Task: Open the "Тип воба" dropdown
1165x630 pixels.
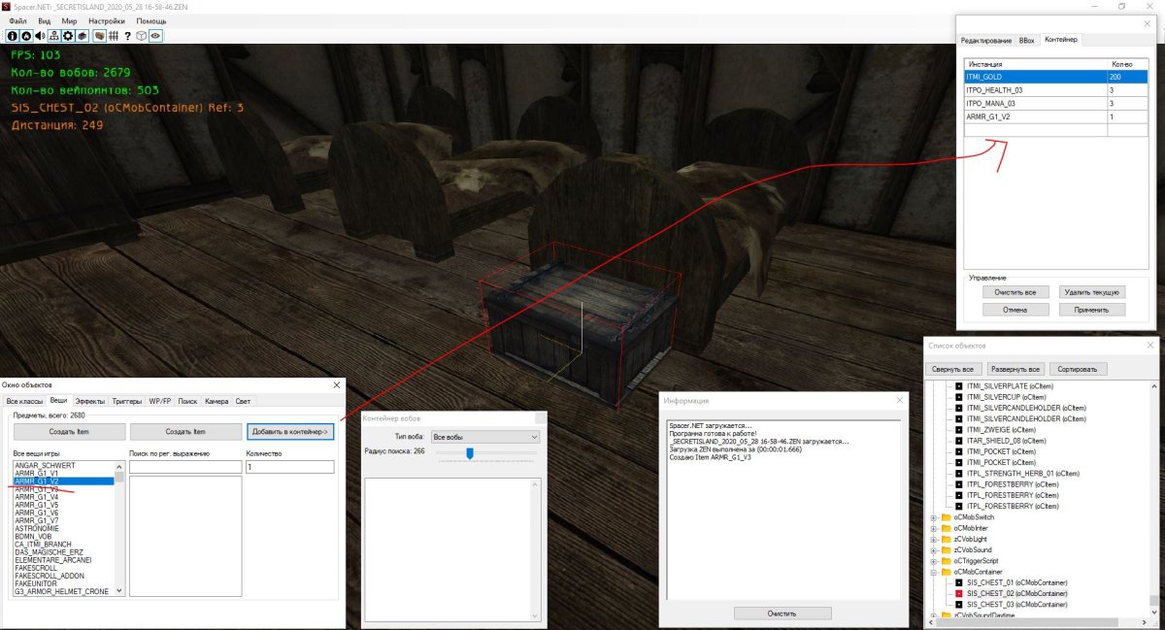Action: pos(484,437)
